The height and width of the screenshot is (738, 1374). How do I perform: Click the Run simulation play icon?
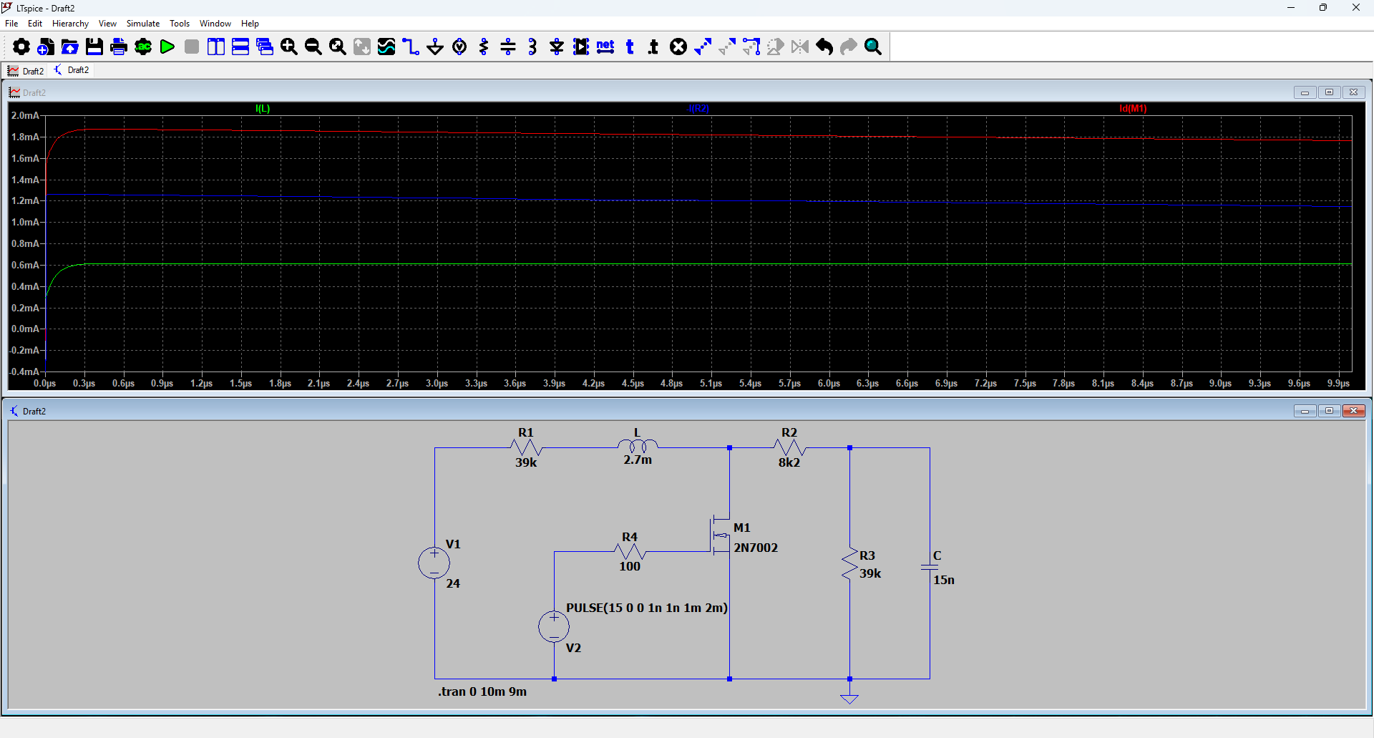167,47
